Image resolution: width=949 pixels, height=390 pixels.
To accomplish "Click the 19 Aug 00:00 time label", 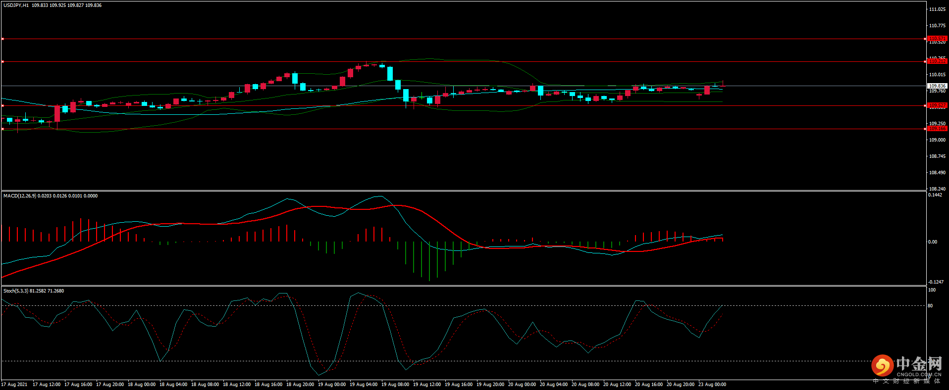I will (332, 385).
